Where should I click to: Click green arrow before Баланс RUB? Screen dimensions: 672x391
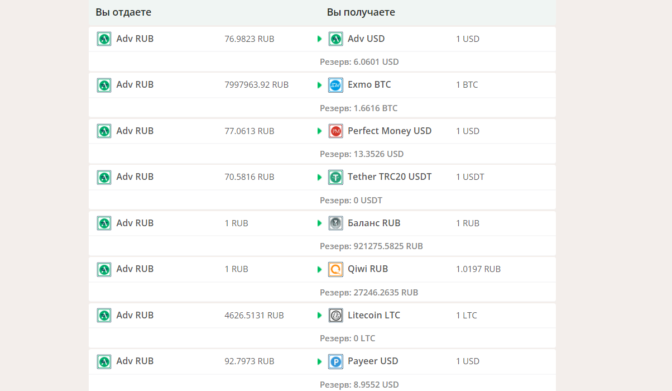point(320,223)
